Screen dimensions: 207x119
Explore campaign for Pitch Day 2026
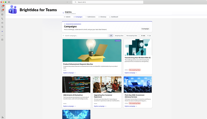131,106
